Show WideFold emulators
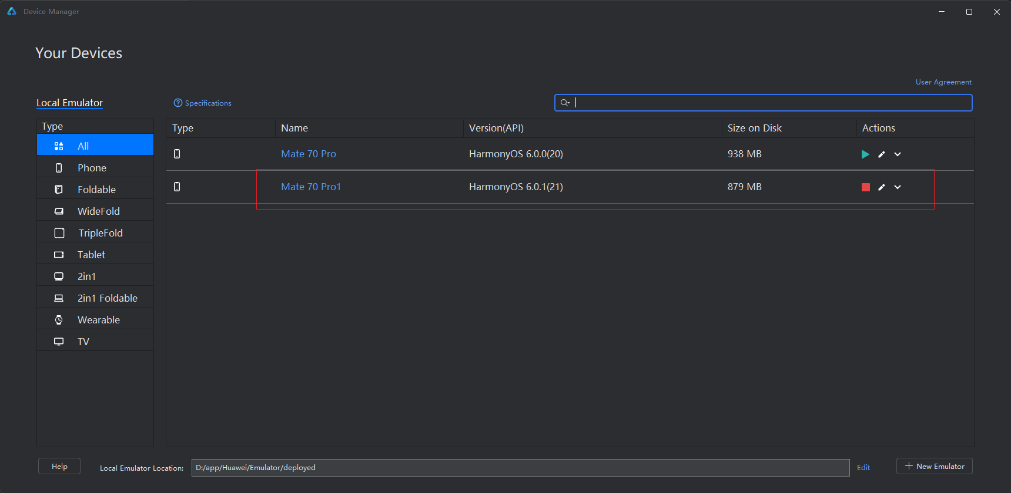The width and height of the screenshot is (1011, 493). 98,211
